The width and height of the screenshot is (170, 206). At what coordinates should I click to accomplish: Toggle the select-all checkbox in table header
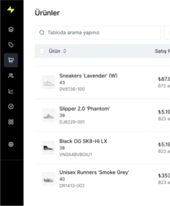[x=42, y=51]
